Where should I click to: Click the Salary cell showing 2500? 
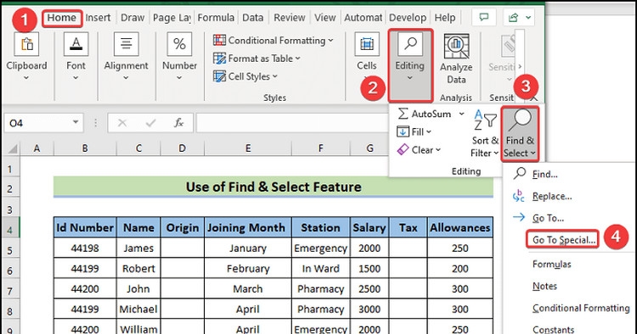pos(369,288)
